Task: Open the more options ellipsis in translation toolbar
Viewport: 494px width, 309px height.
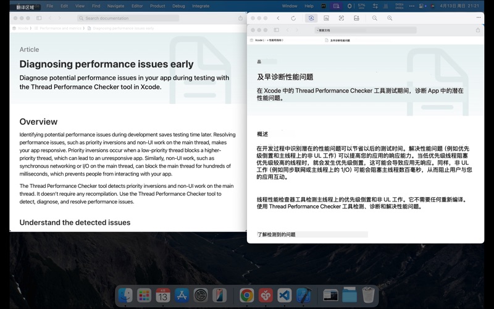Action: click(x=479, y=19)
